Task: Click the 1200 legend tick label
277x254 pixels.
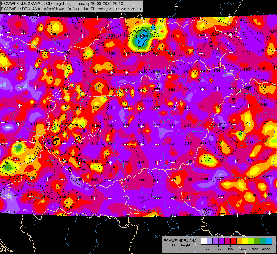Action: [242, 249]
